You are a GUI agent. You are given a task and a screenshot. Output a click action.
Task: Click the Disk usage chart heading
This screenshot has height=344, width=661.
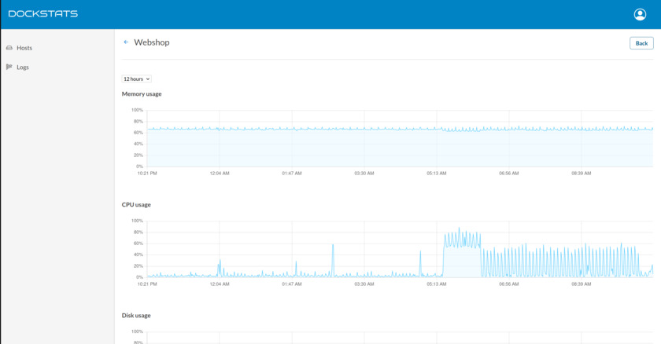click(x=136, y=316)
